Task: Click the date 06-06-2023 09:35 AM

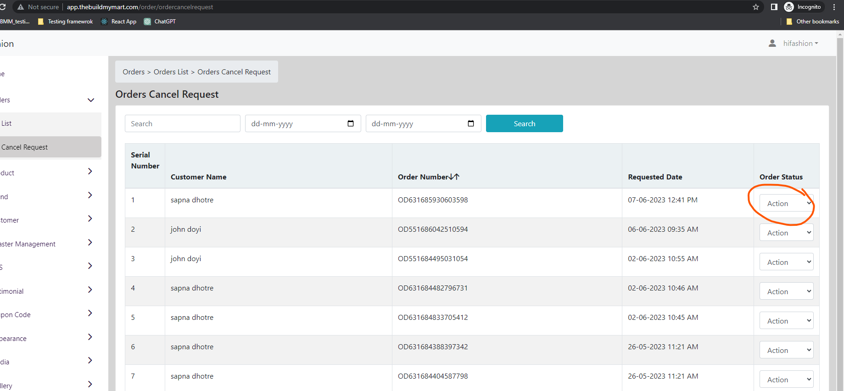Action: tap(663, 229)
